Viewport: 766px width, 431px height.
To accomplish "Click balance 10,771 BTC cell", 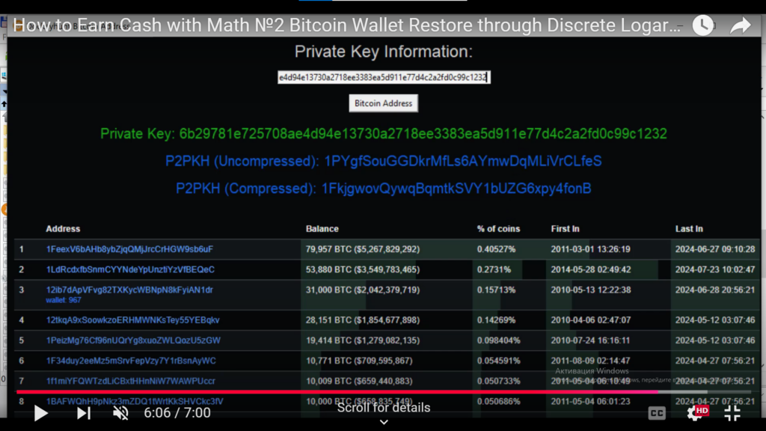I will [x=359, y=361].
